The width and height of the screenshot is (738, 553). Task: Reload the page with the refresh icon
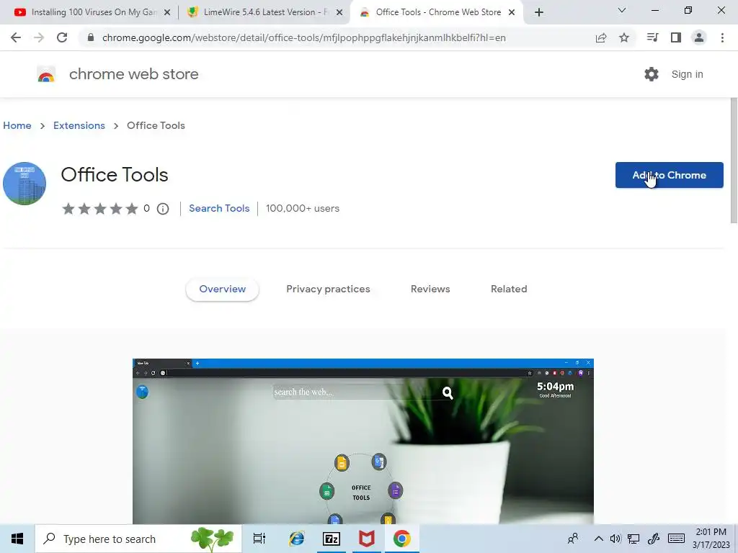(x=62, y=37)
